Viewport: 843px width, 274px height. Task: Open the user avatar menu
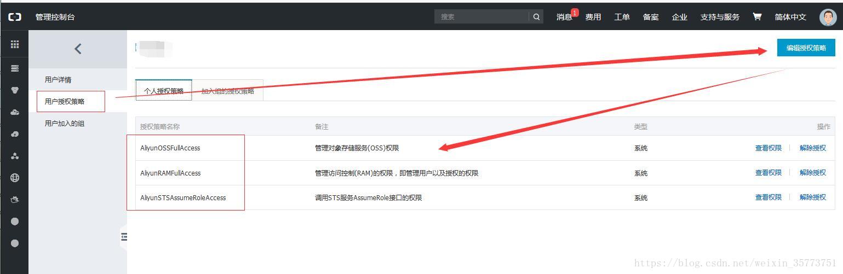point(828,17)
